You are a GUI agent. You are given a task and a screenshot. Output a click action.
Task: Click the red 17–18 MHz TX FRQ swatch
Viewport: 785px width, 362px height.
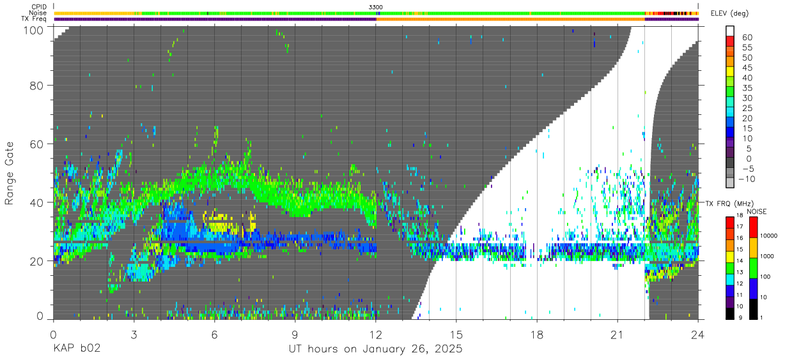731,222
